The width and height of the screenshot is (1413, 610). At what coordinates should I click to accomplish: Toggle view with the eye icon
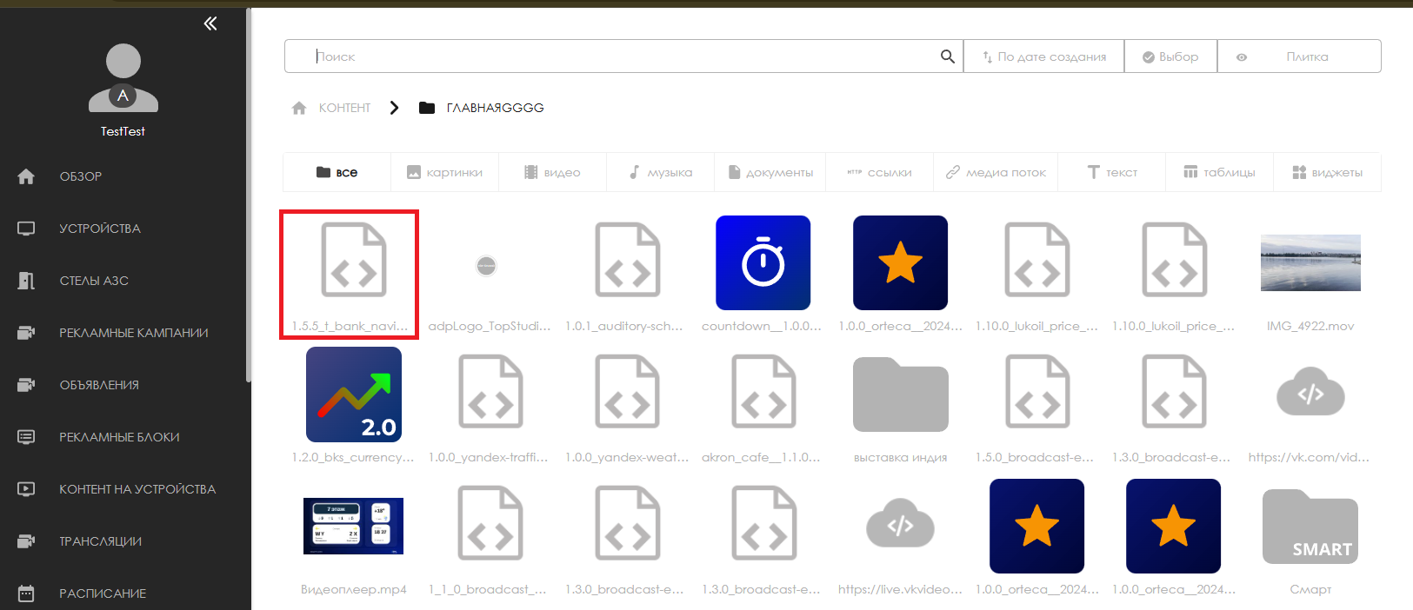[1242, 57]
